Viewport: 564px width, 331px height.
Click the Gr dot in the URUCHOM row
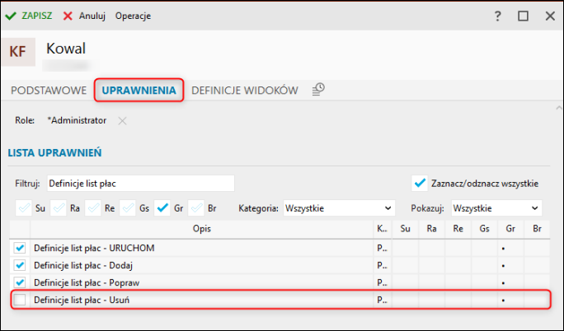503,249
